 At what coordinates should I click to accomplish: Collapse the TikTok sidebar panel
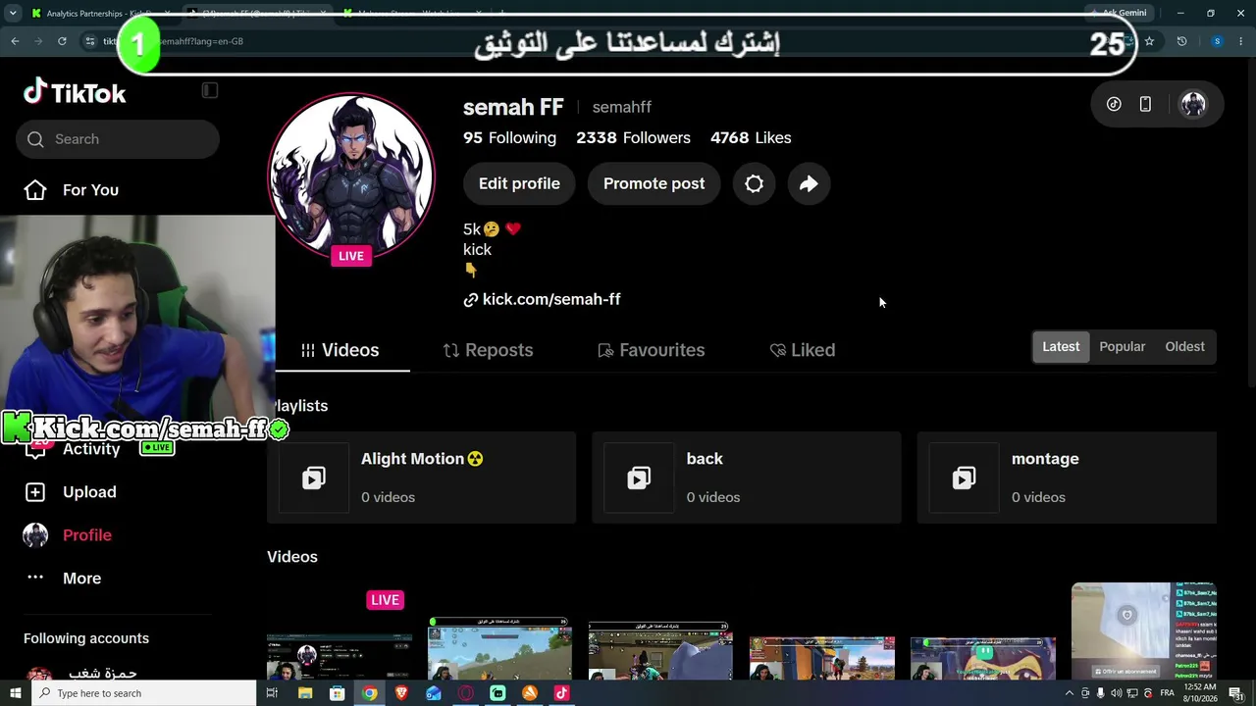click(209, 90)
